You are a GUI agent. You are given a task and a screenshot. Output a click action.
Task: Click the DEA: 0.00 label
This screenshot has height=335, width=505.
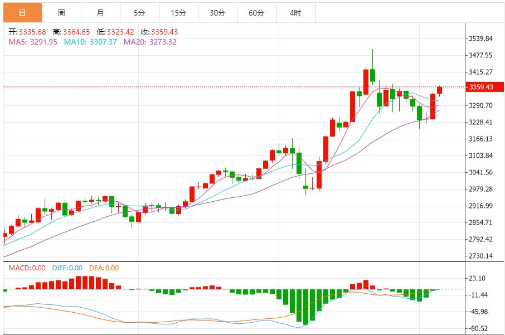104,268
